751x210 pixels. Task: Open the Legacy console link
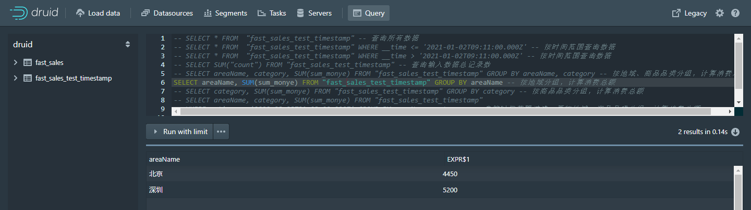tap(689, 13)
